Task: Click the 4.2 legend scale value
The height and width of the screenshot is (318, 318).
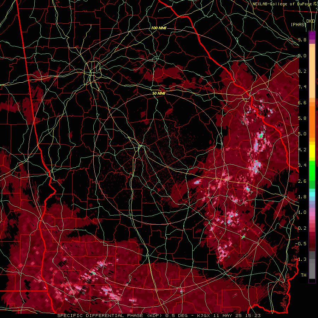Action: [x=302, y=150]
